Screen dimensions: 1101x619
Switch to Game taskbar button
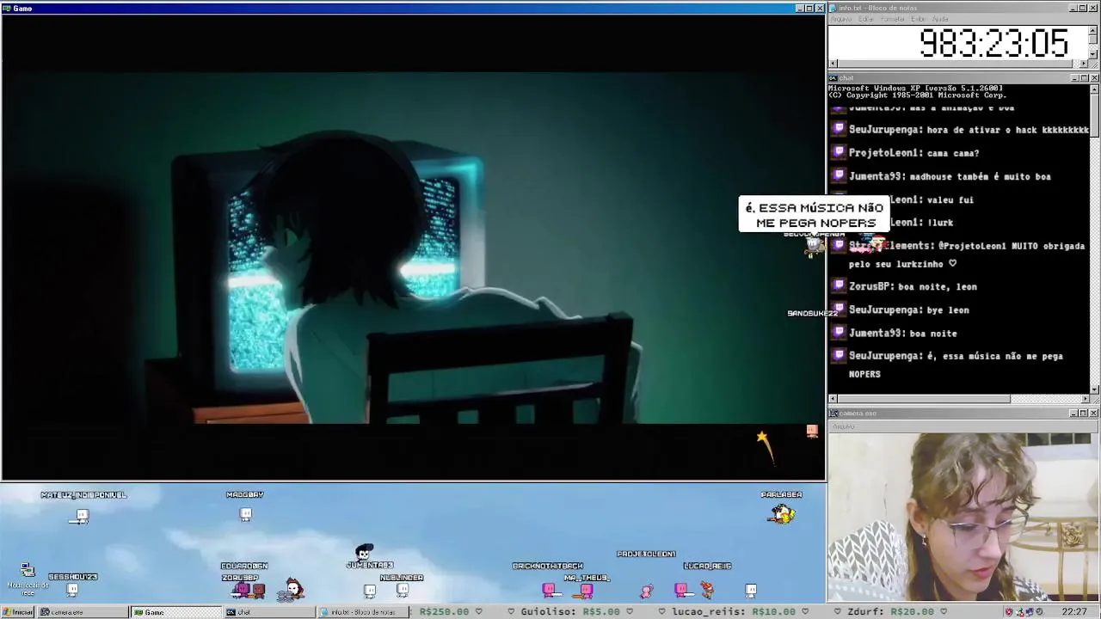pos(175,612)
